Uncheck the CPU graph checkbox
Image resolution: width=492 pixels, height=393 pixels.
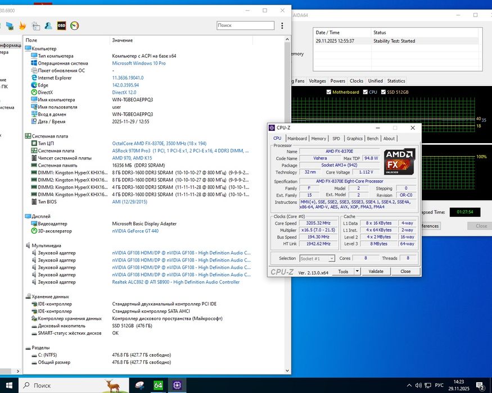(365, 92)
